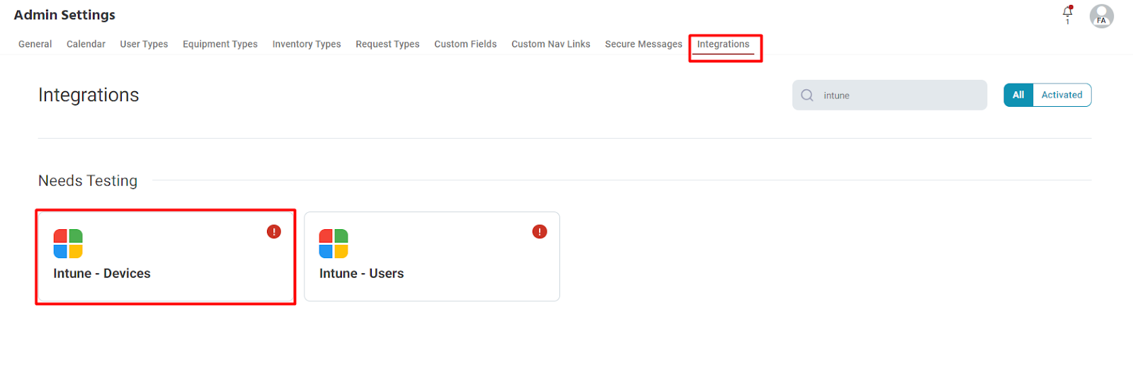Screen dimensions: 1133x382
Task: Focus the integrations search field
Action: [889, 95]
